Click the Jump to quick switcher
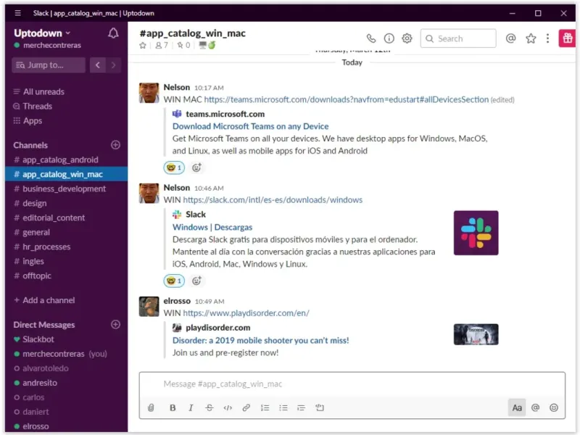Screen dimensions: 580x435 click(49, 65)
